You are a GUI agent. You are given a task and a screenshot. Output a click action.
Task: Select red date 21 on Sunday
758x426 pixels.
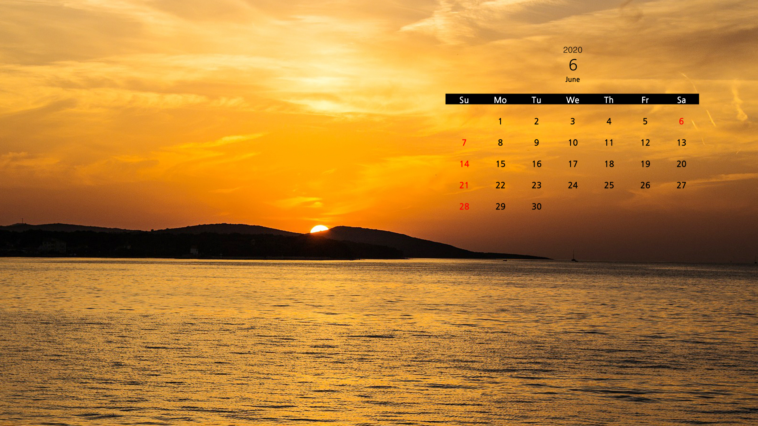point(464,185)
